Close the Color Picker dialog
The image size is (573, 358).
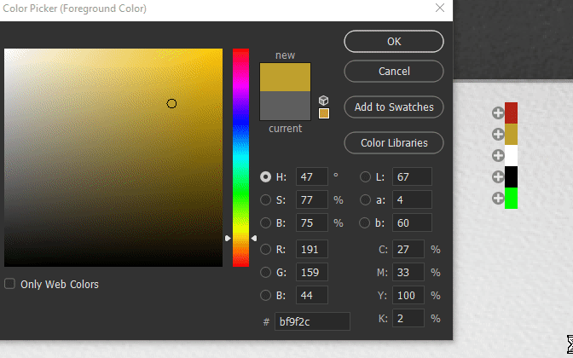tap(440, 9)
